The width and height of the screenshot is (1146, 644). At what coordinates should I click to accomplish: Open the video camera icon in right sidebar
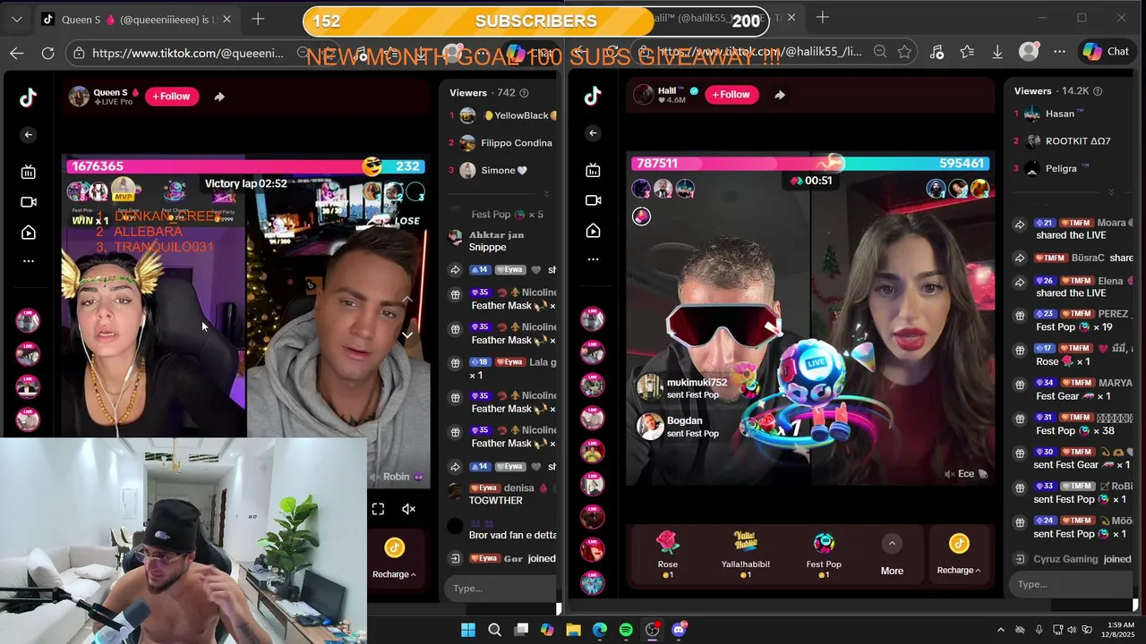(593, 200)
